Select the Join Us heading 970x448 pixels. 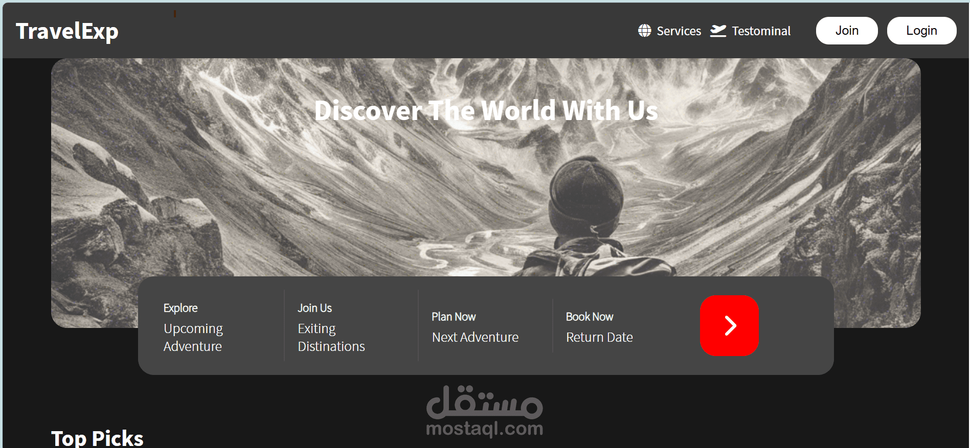pyautogui.click(x=314, y=308)
